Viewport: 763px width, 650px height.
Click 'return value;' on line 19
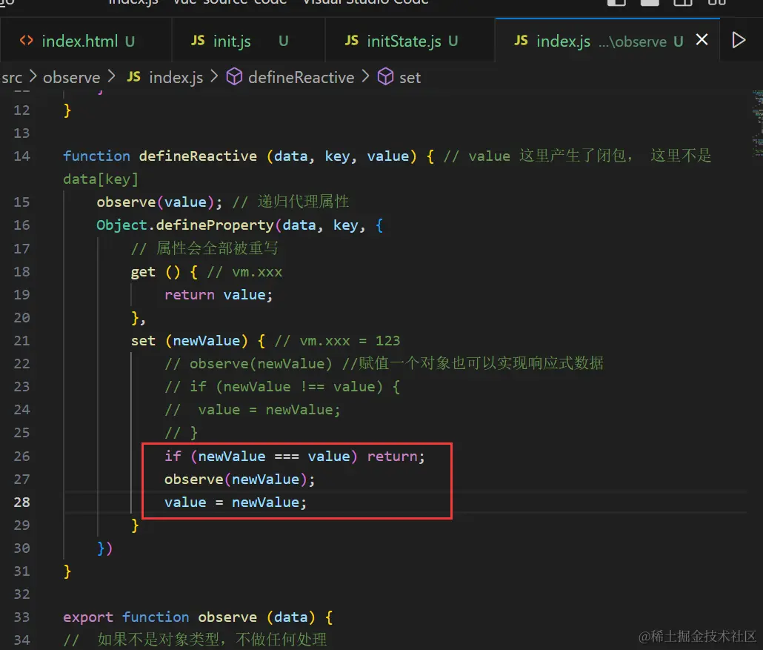219,295
